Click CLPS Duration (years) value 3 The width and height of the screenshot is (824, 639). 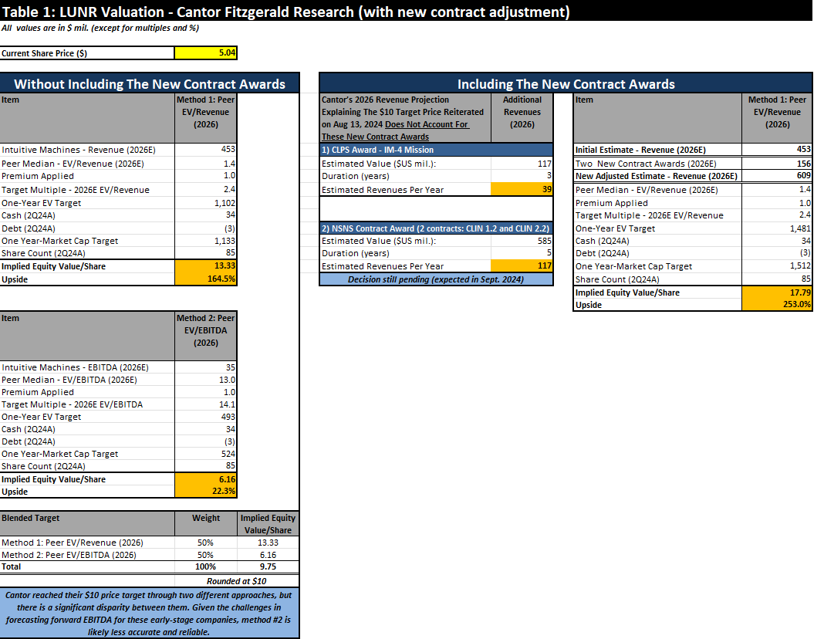tap(522, 176)
